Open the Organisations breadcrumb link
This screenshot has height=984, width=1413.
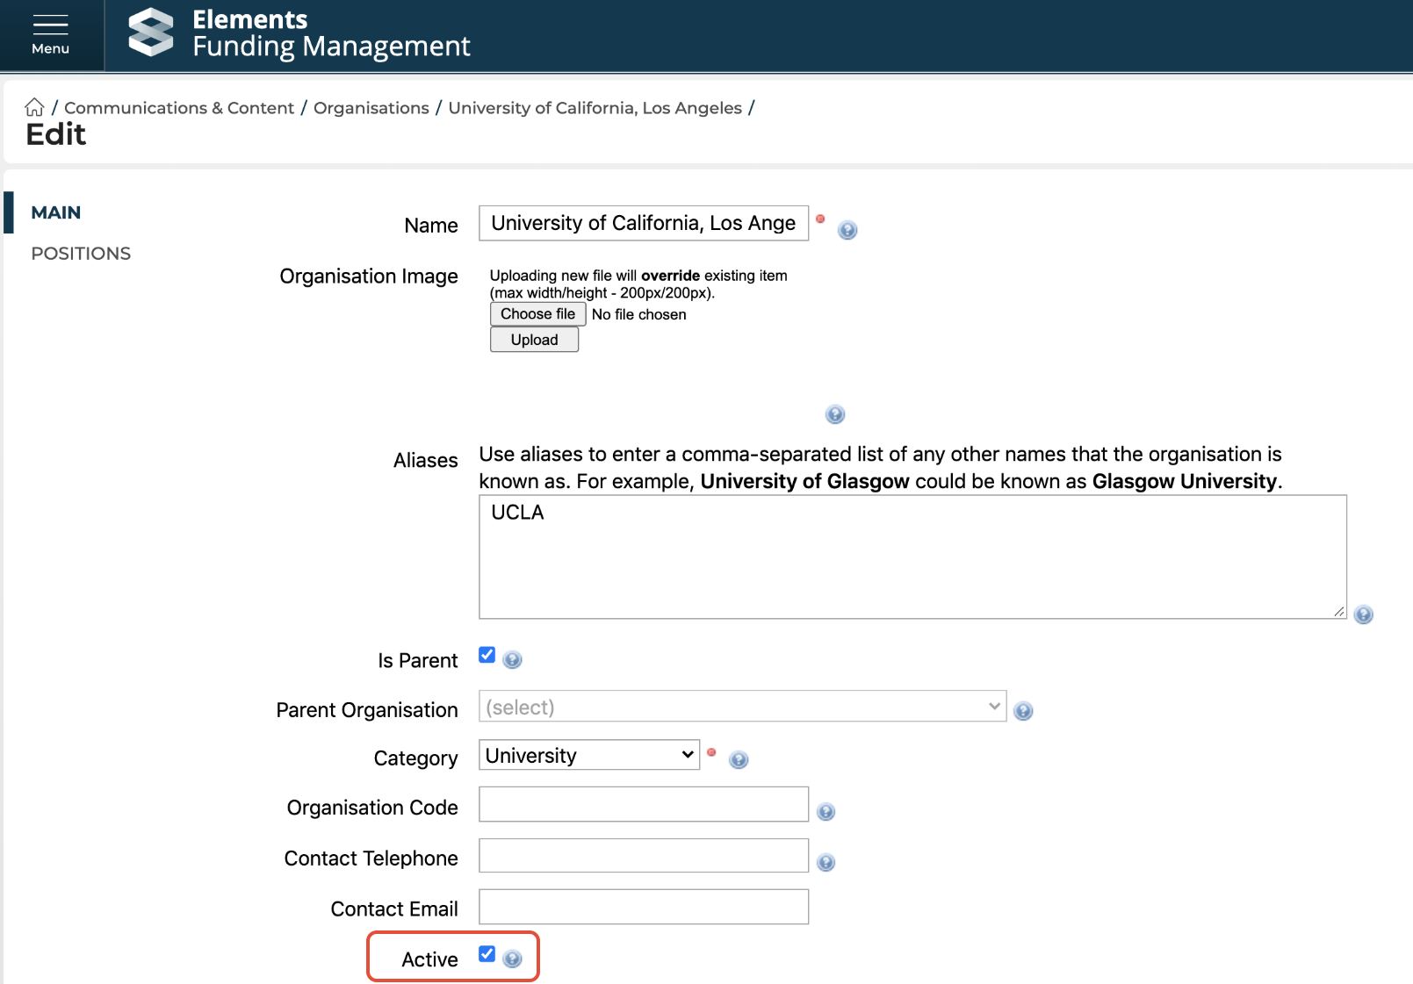tap(371, 108)
